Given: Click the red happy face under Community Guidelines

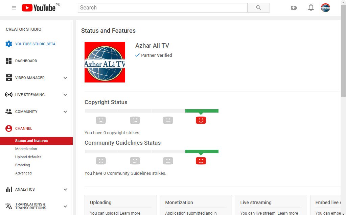Looking at the screenshot, I should [x=201, y=161].
